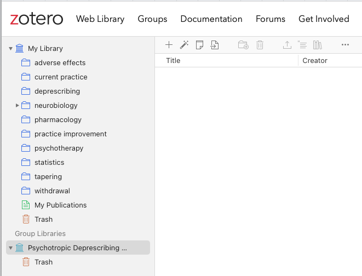Click the trash icon under Psychotropic Deprescribing
The height and width of the screenshot is (276, 362).
(26, 262)
